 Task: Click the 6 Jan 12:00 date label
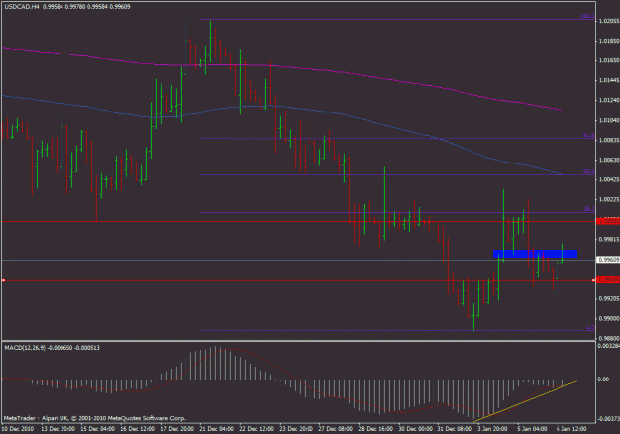tap(571, 428)
